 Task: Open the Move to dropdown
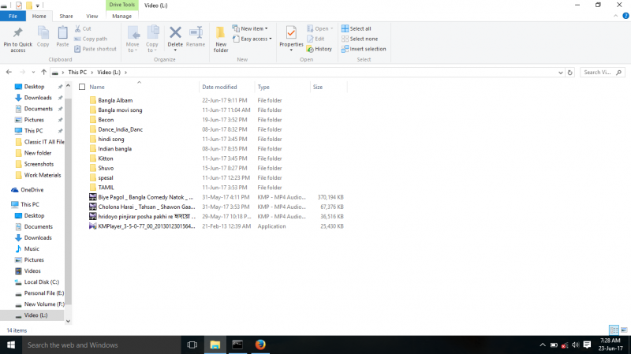133,39
